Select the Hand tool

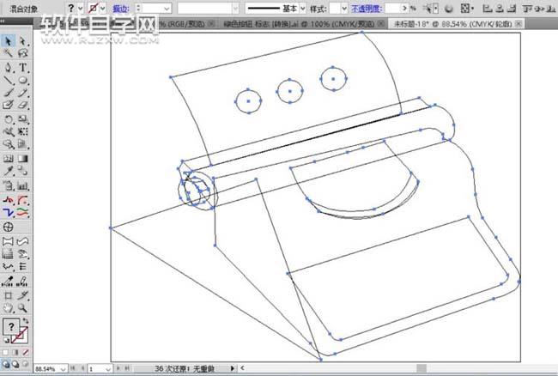click(x=8, y=307)
